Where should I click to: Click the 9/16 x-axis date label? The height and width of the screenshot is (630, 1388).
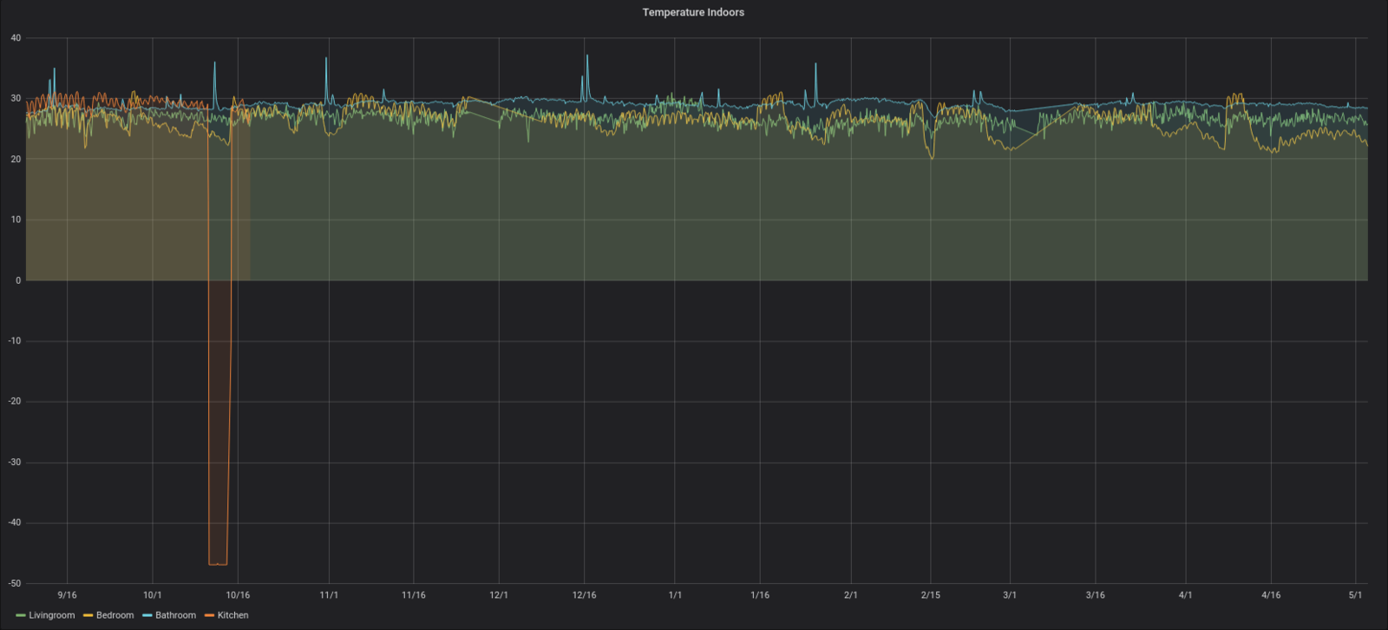[x=67, y=595]
